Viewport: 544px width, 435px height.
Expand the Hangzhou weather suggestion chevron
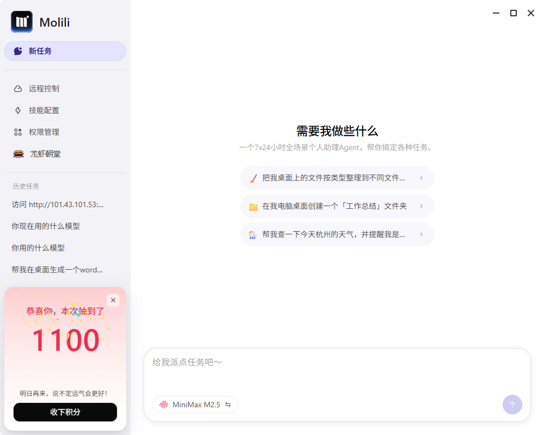421,234
